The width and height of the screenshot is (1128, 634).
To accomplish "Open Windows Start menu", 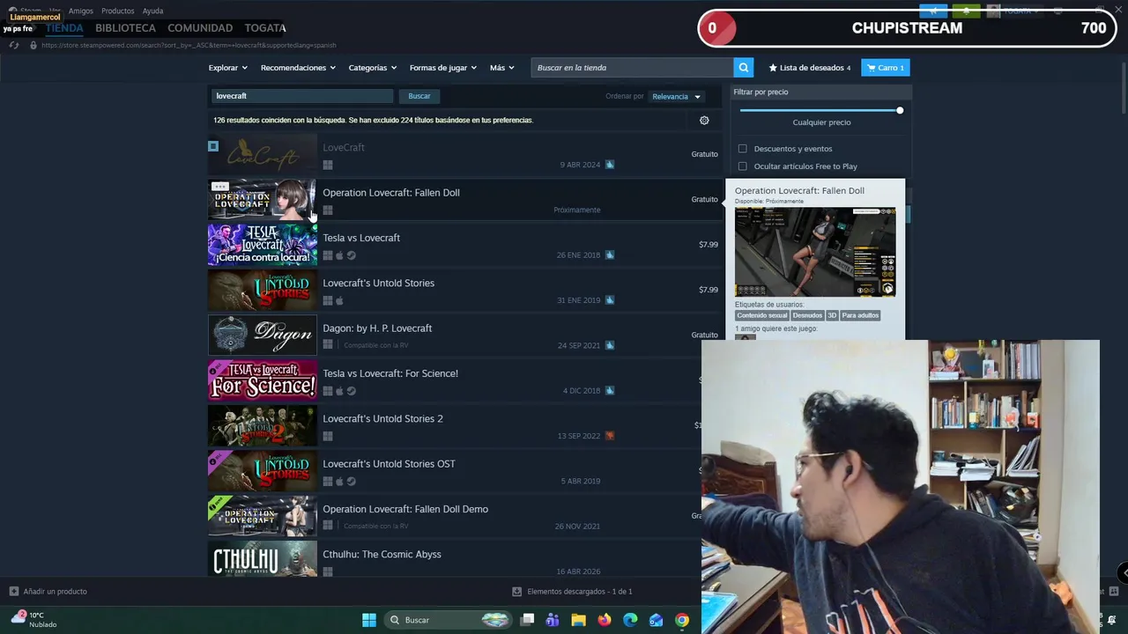I will pyautogui.click(x=369, y=620).
